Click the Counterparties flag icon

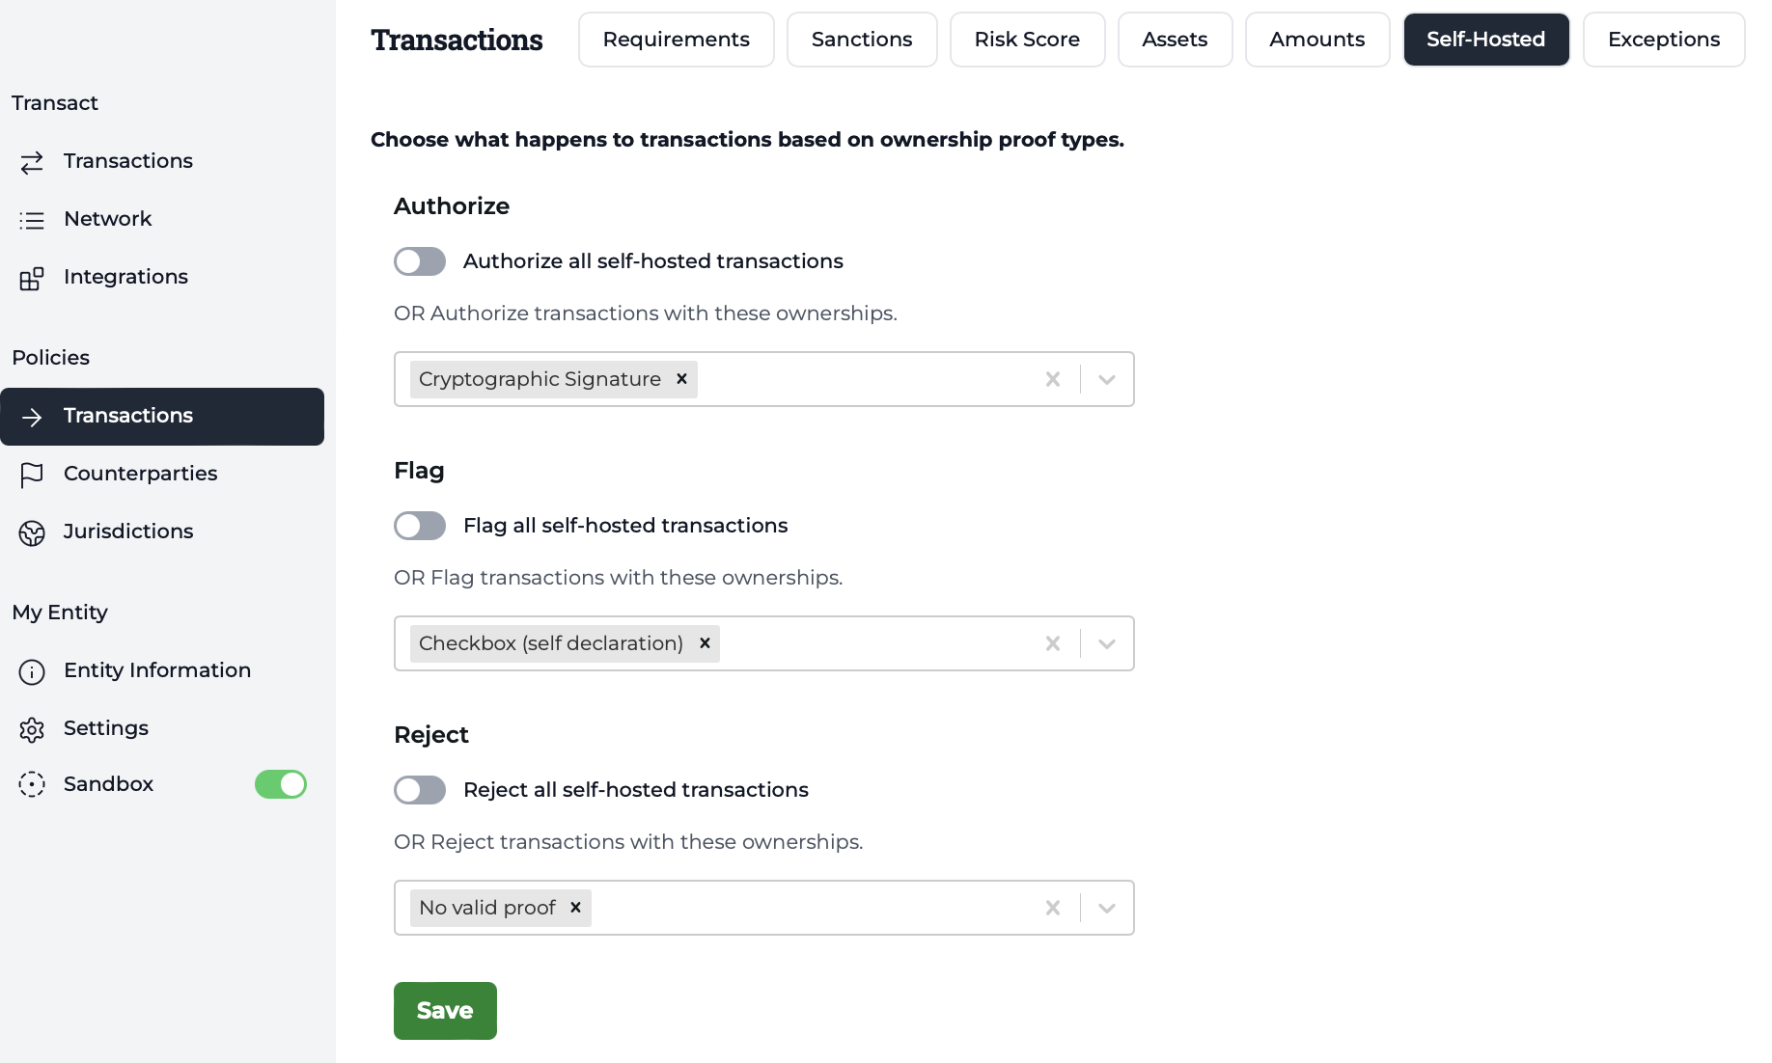coord(32,475)
